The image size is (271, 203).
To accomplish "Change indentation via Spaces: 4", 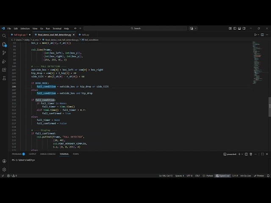I will 180,176.
